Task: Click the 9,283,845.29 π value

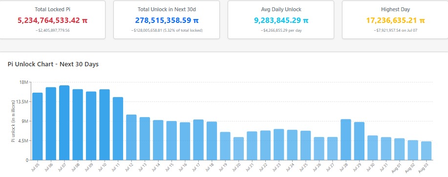Action: (281, 20)
